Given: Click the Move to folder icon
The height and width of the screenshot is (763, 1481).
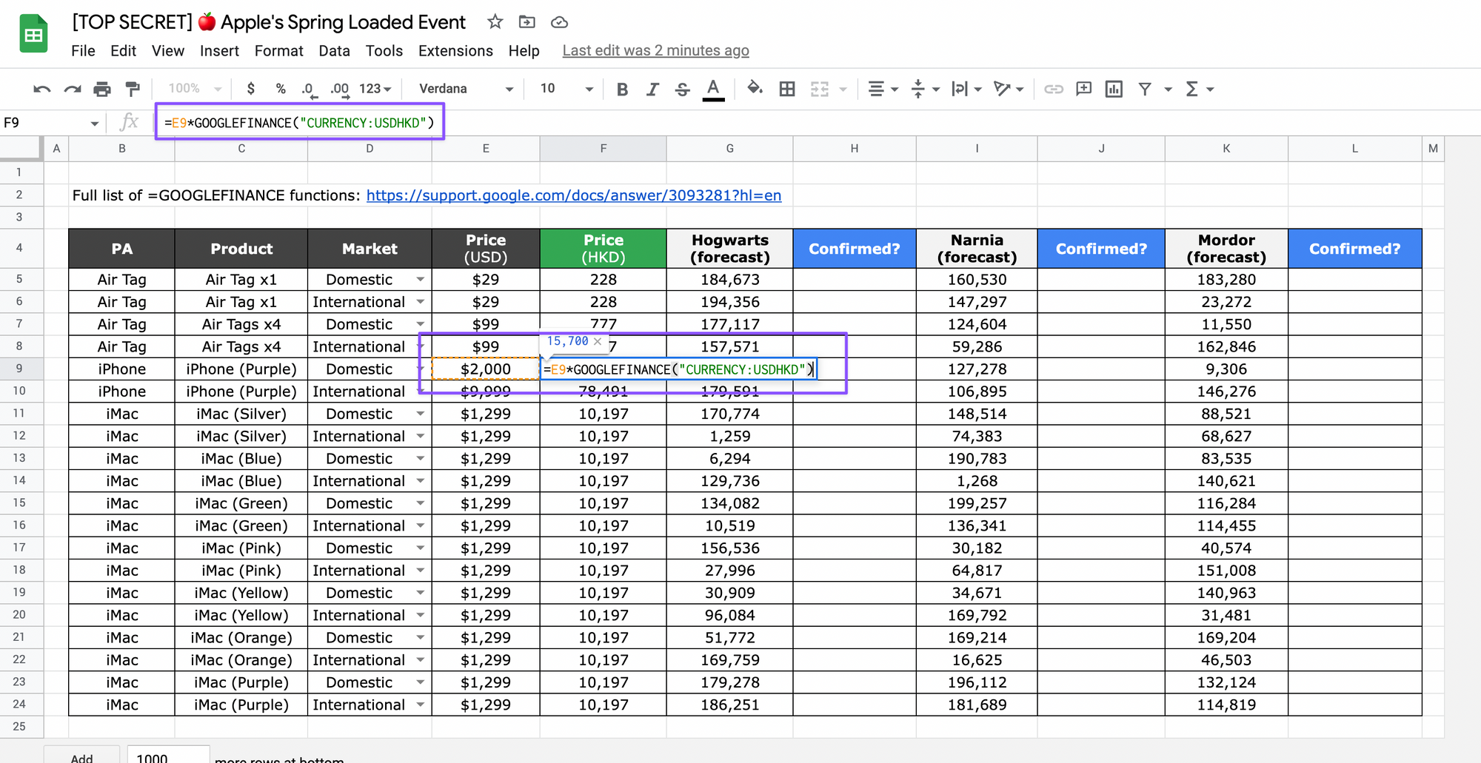Looking at the screenshot, I should [527, 22].
